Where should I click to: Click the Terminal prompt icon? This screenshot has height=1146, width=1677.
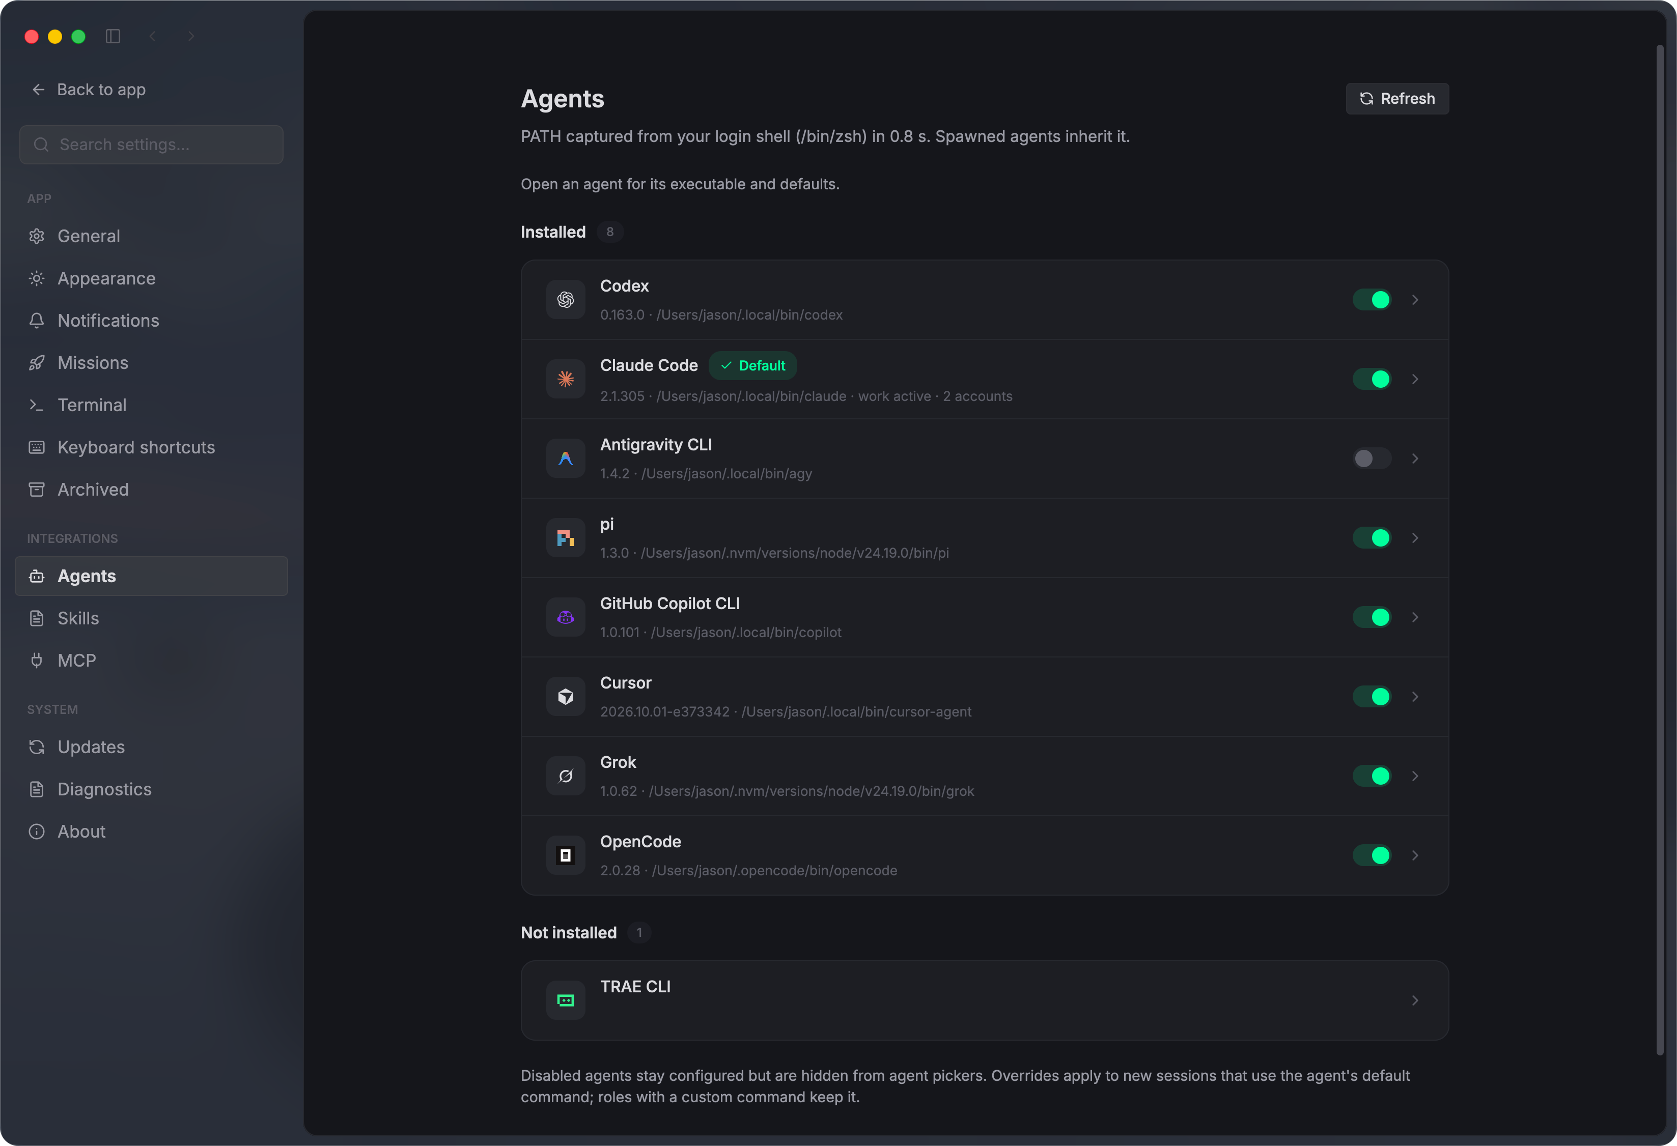click(37, 405)
